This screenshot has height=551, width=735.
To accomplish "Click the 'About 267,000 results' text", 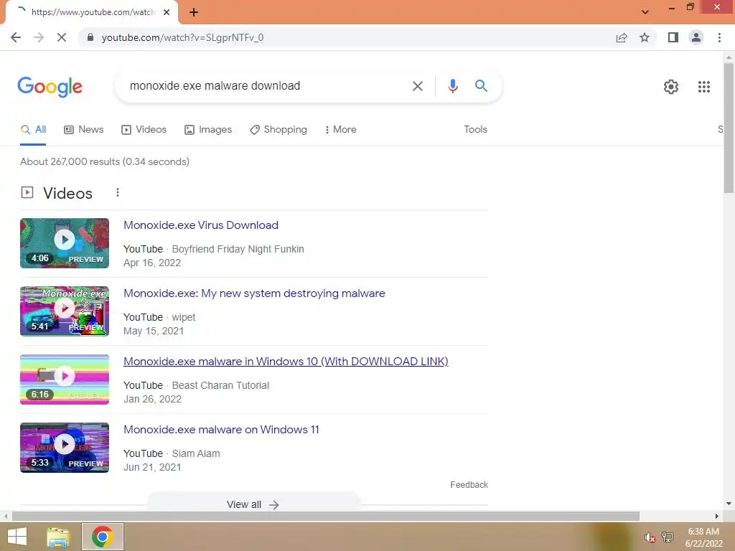I will (x=105, y=161).
